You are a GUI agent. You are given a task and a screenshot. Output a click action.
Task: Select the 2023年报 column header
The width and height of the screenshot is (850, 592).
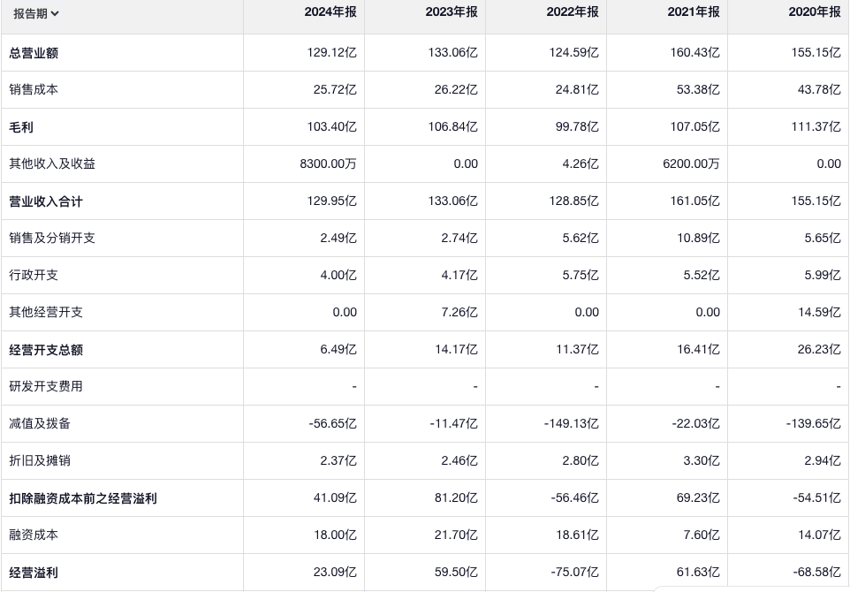tap(453, 12)
